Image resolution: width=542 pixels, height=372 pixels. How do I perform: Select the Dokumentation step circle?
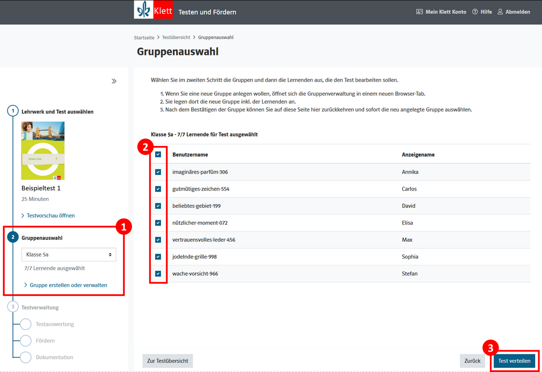click(x=26, y=357)
